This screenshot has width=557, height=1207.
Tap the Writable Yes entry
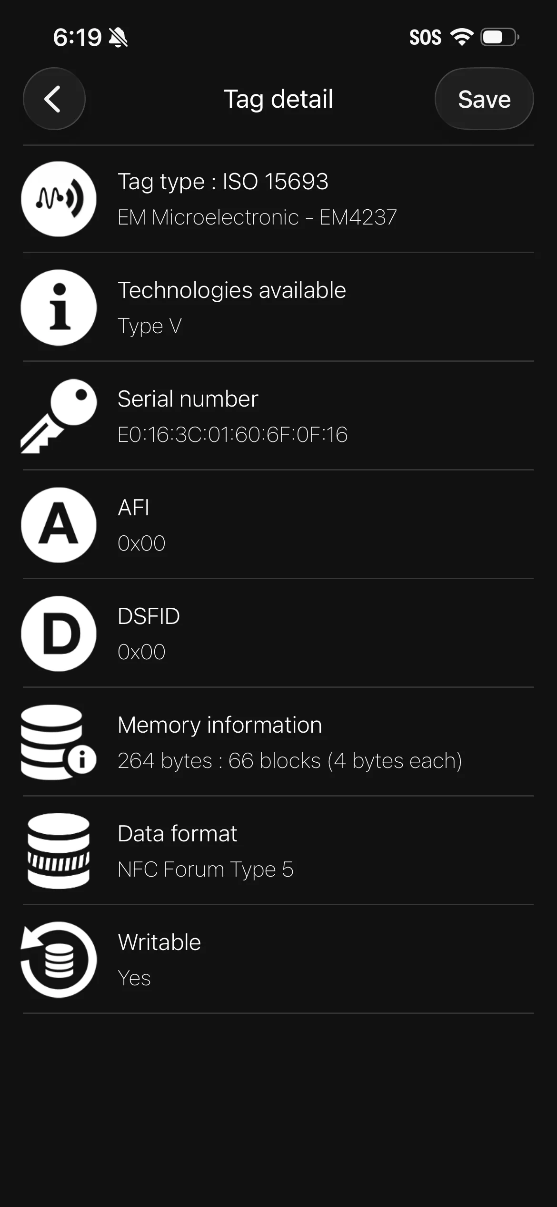coord(278,960)
